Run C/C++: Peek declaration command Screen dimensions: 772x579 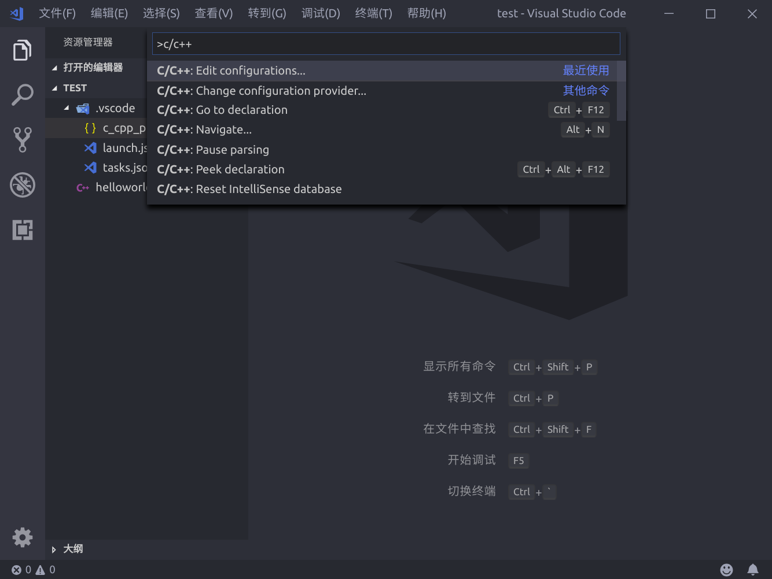click(x=382, y=169)
